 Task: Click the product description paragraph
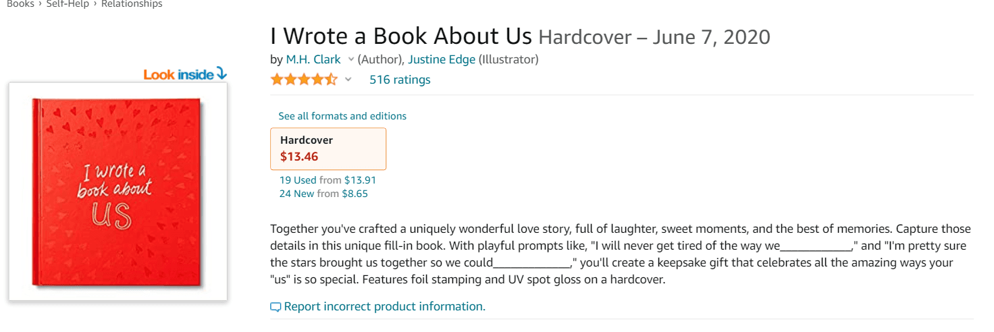pyautogui.click(x=620, y=254)
